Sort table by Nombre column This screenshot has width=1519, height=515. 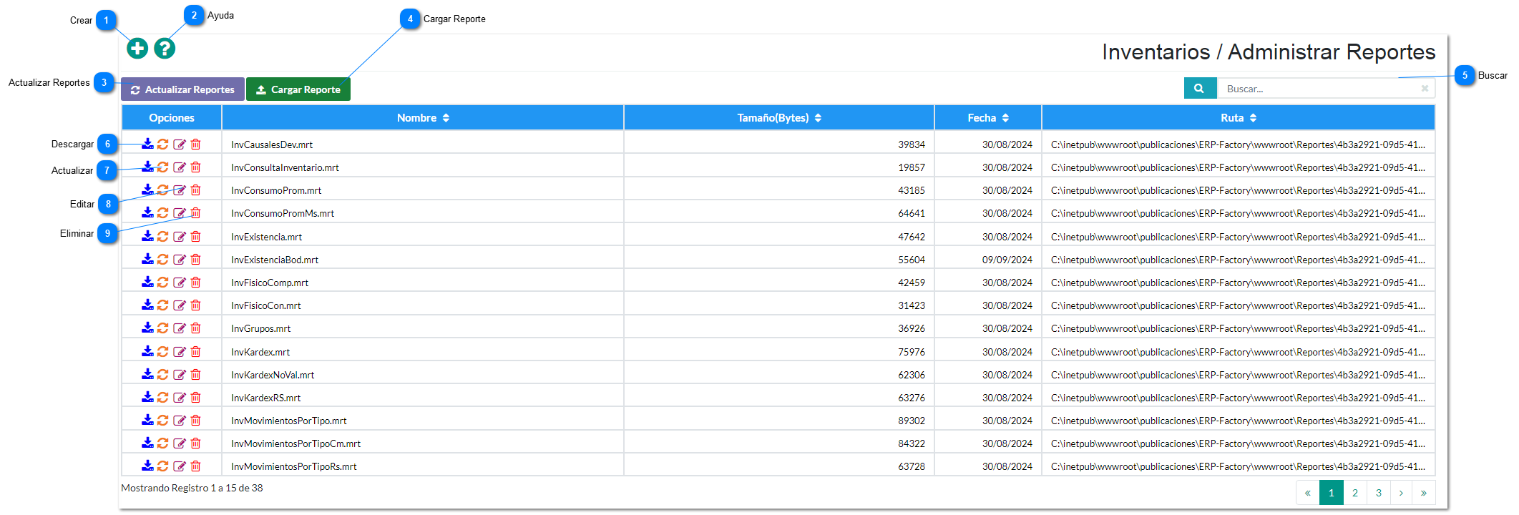(x=423, y=117)
